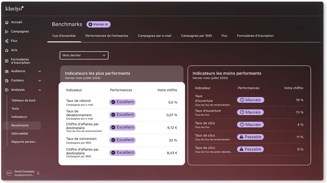Viewport: 327px width, 183px height.
Task: Click the Formulaires d'inscription form icon
Action: coord(7,61)
